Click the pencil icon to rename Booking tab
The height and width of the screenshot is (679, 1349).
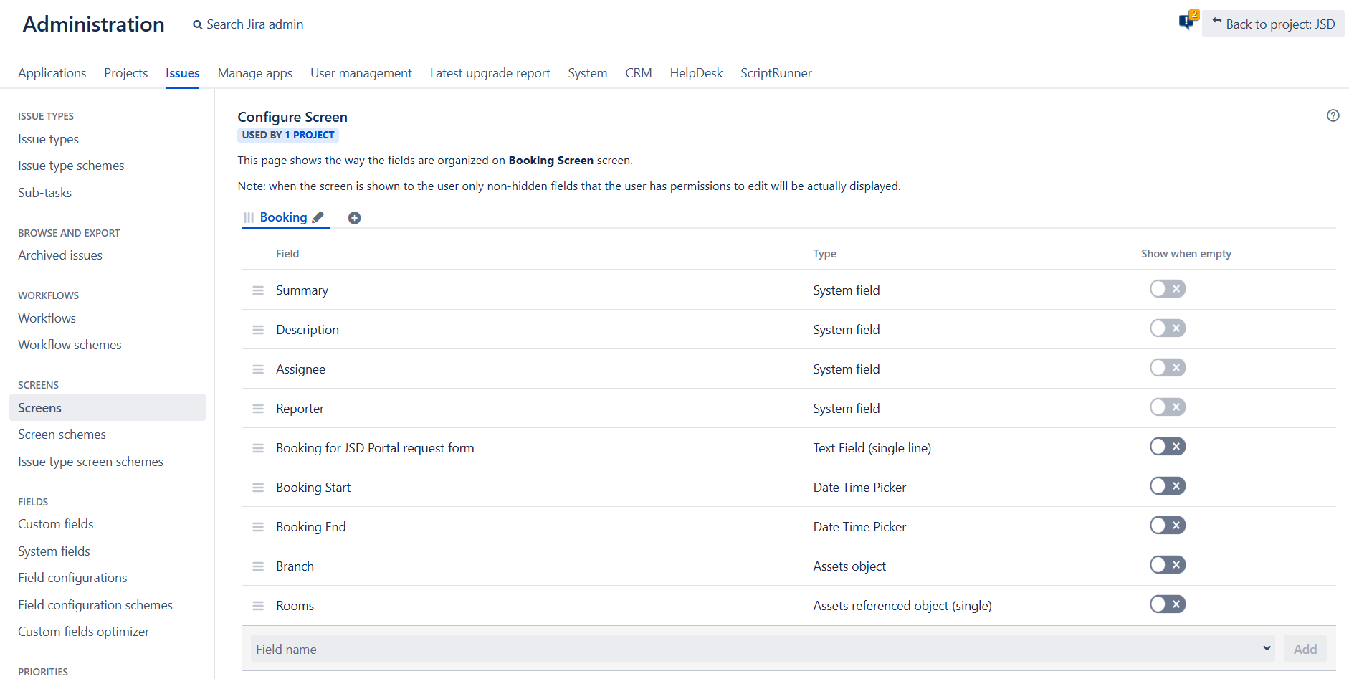(x=318, y=217)
